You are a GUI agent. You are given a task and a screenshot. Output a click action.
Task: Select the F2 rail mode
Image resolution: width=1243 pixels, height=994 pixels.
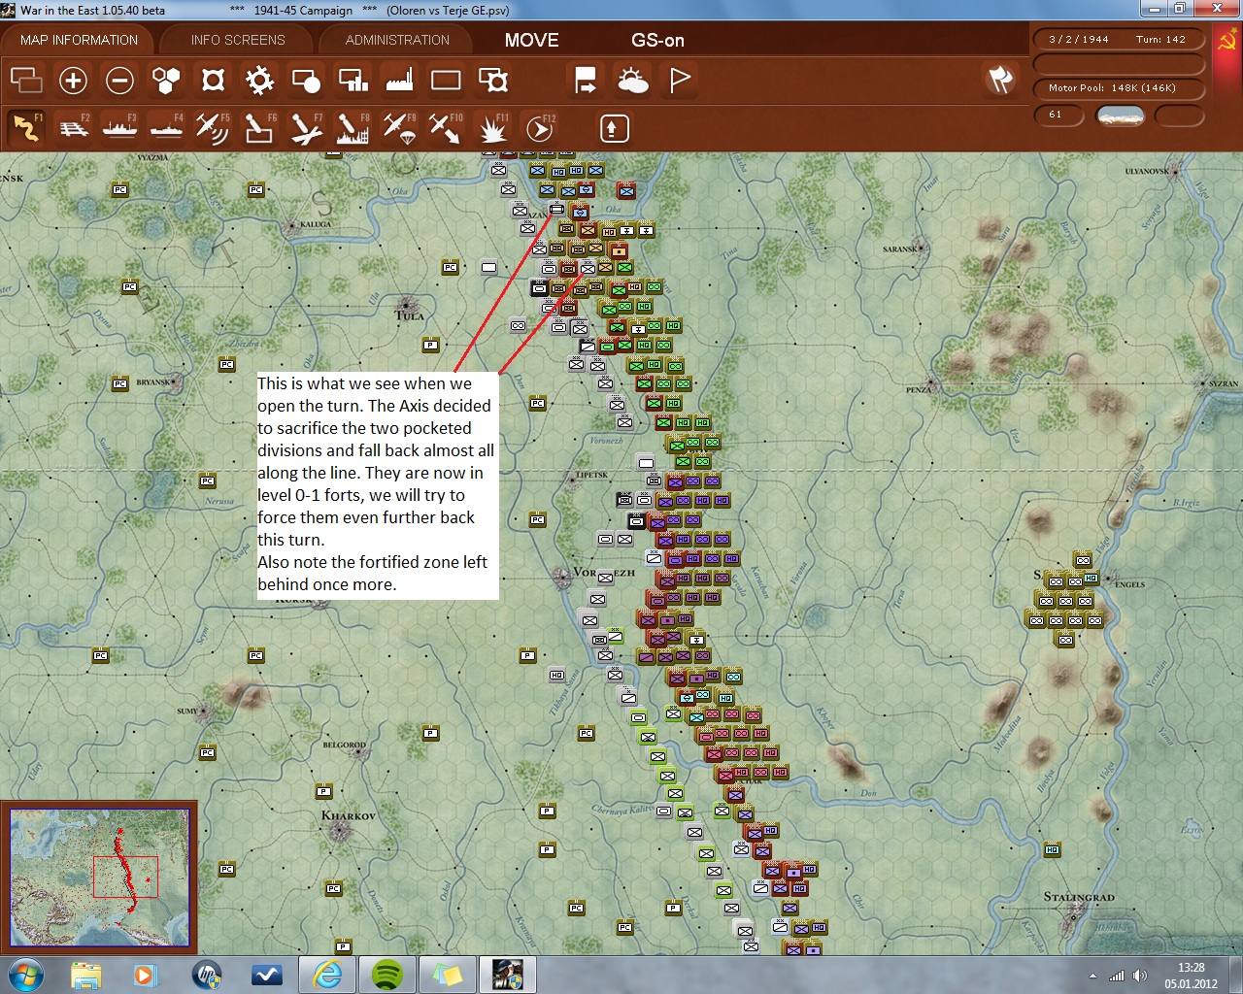74,127
